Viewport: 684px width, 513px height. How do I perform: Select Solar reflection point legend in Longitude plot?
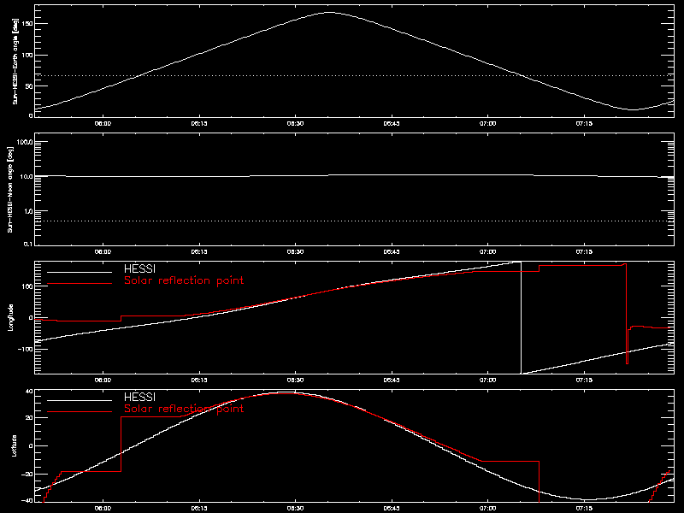click(x=184, y=280)
